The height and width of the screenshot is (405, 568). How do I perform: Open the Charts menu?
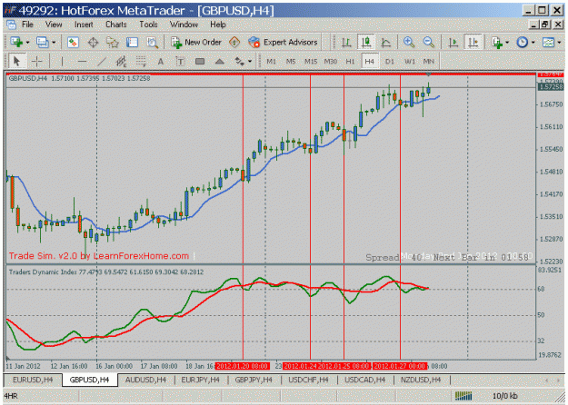[x=116, y=25]
